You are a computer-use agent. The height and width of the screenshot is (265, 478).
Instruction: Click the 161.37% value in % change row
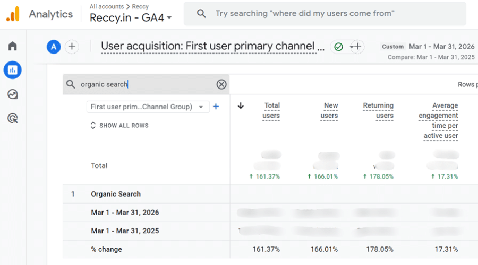coord(266,249)
